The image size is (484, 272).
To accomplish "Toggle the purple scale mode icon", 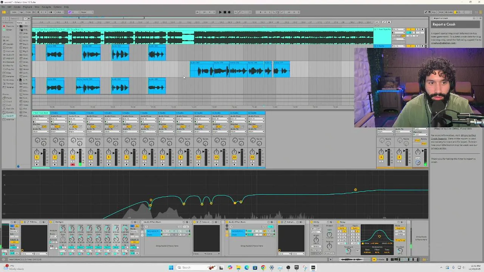I will pyautogui.click(x=70, y=12).
